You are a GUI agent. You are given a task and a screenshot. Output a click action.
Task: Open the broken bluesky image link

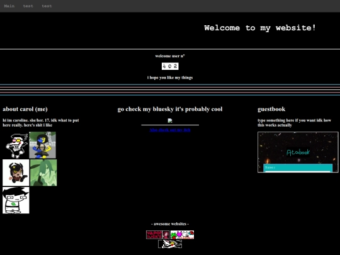(170, 121)
